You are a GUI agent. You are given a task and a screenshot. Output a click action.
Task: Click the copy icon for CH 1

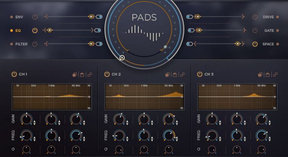[74, 75]
